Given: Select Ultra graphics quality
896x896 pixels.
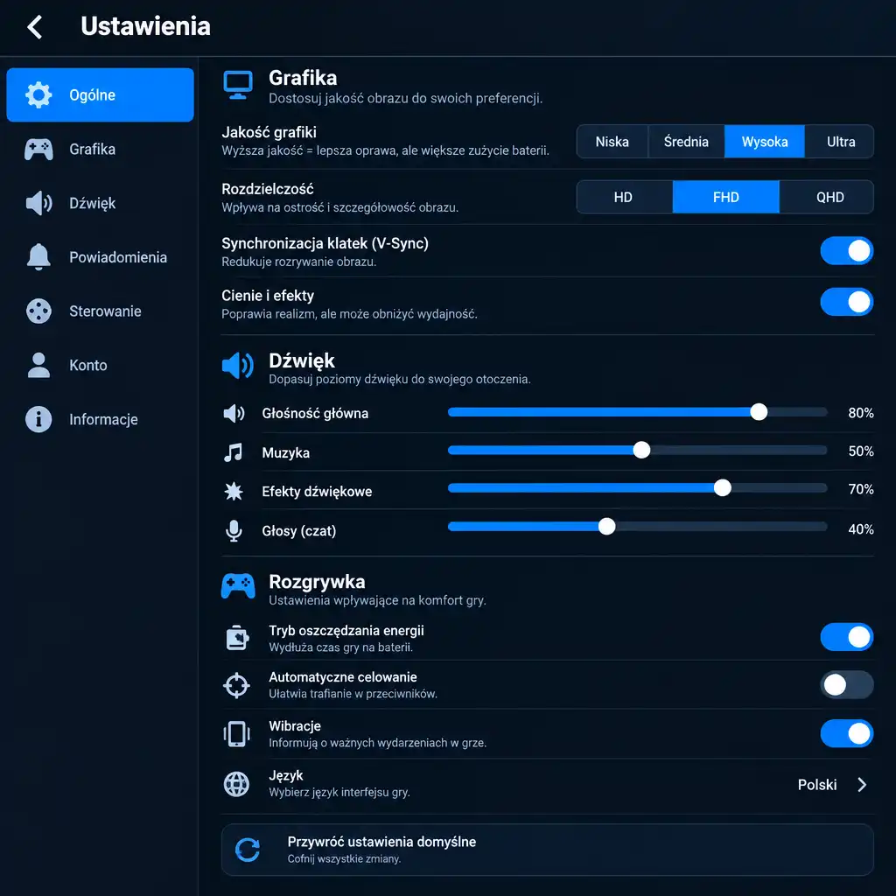Looking at the screenshot, I should [839, 141].
